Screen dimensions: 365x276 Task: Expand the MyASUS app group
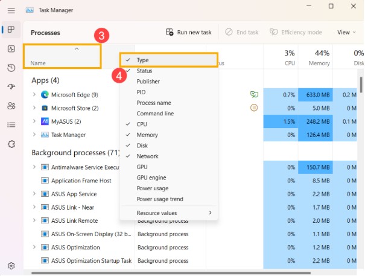(34, 121)
